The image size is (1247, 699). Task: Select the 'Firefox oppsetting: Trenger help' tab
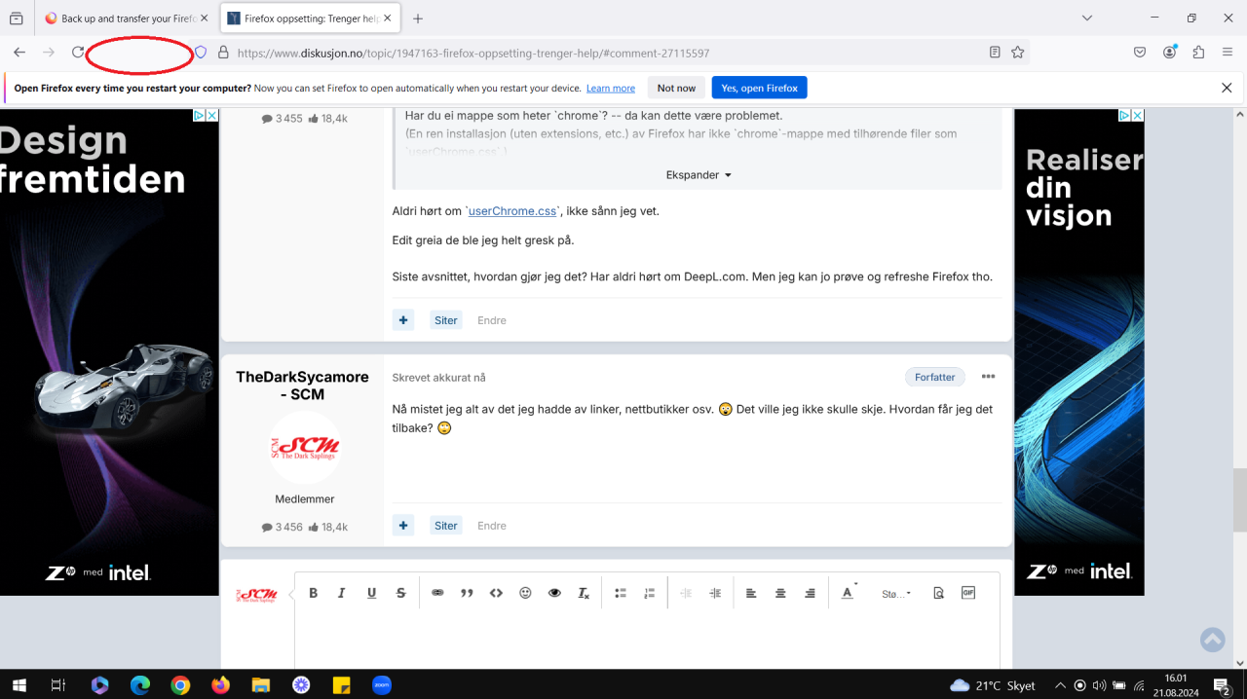[310, 18]
